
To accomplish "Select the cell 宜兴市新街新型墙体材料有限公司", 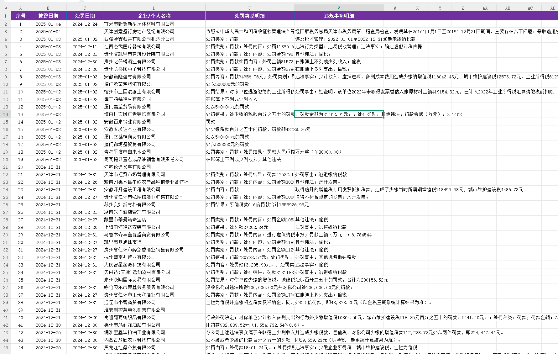I will coord(154,24).
